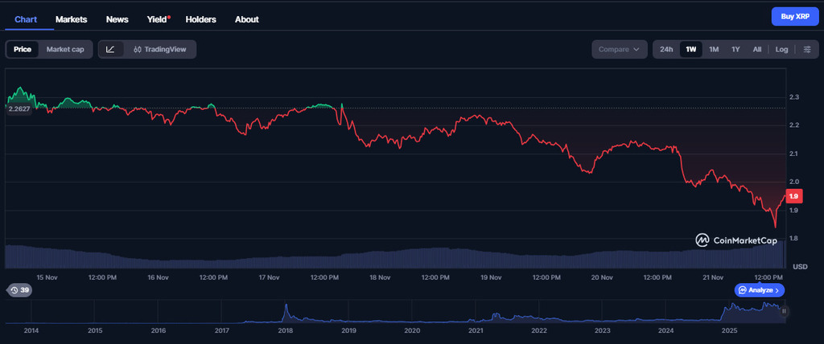Click the red current price tag 1.9

point(793,196)
